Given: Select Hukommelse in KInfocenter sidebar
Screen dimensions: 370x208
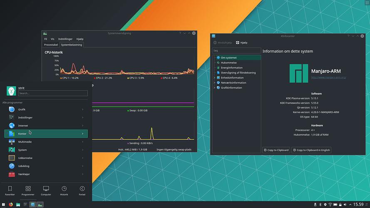Looking at the screenshot, I should 237,63.
